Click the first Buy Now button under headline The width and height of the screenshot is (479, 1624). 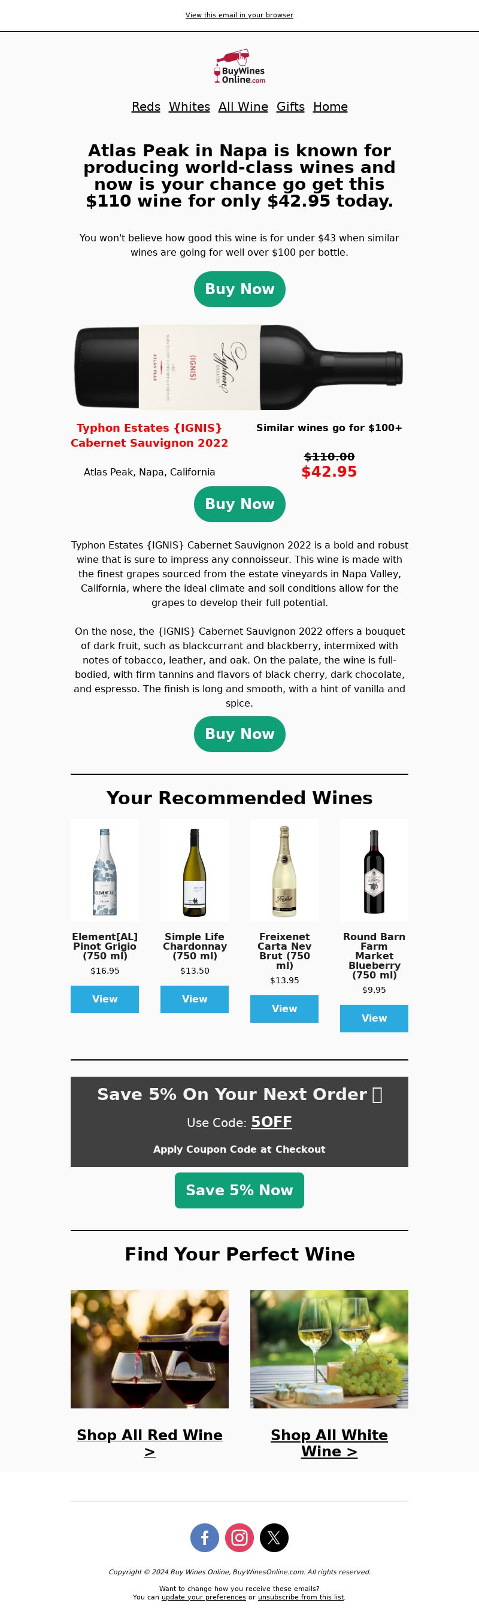(239, 289)
